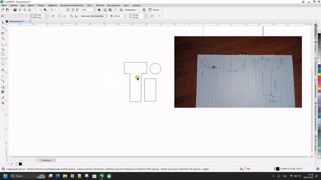Click the imported sketch photo
Image resolution: width=321 pixels, height=180 pixels.
238,72
